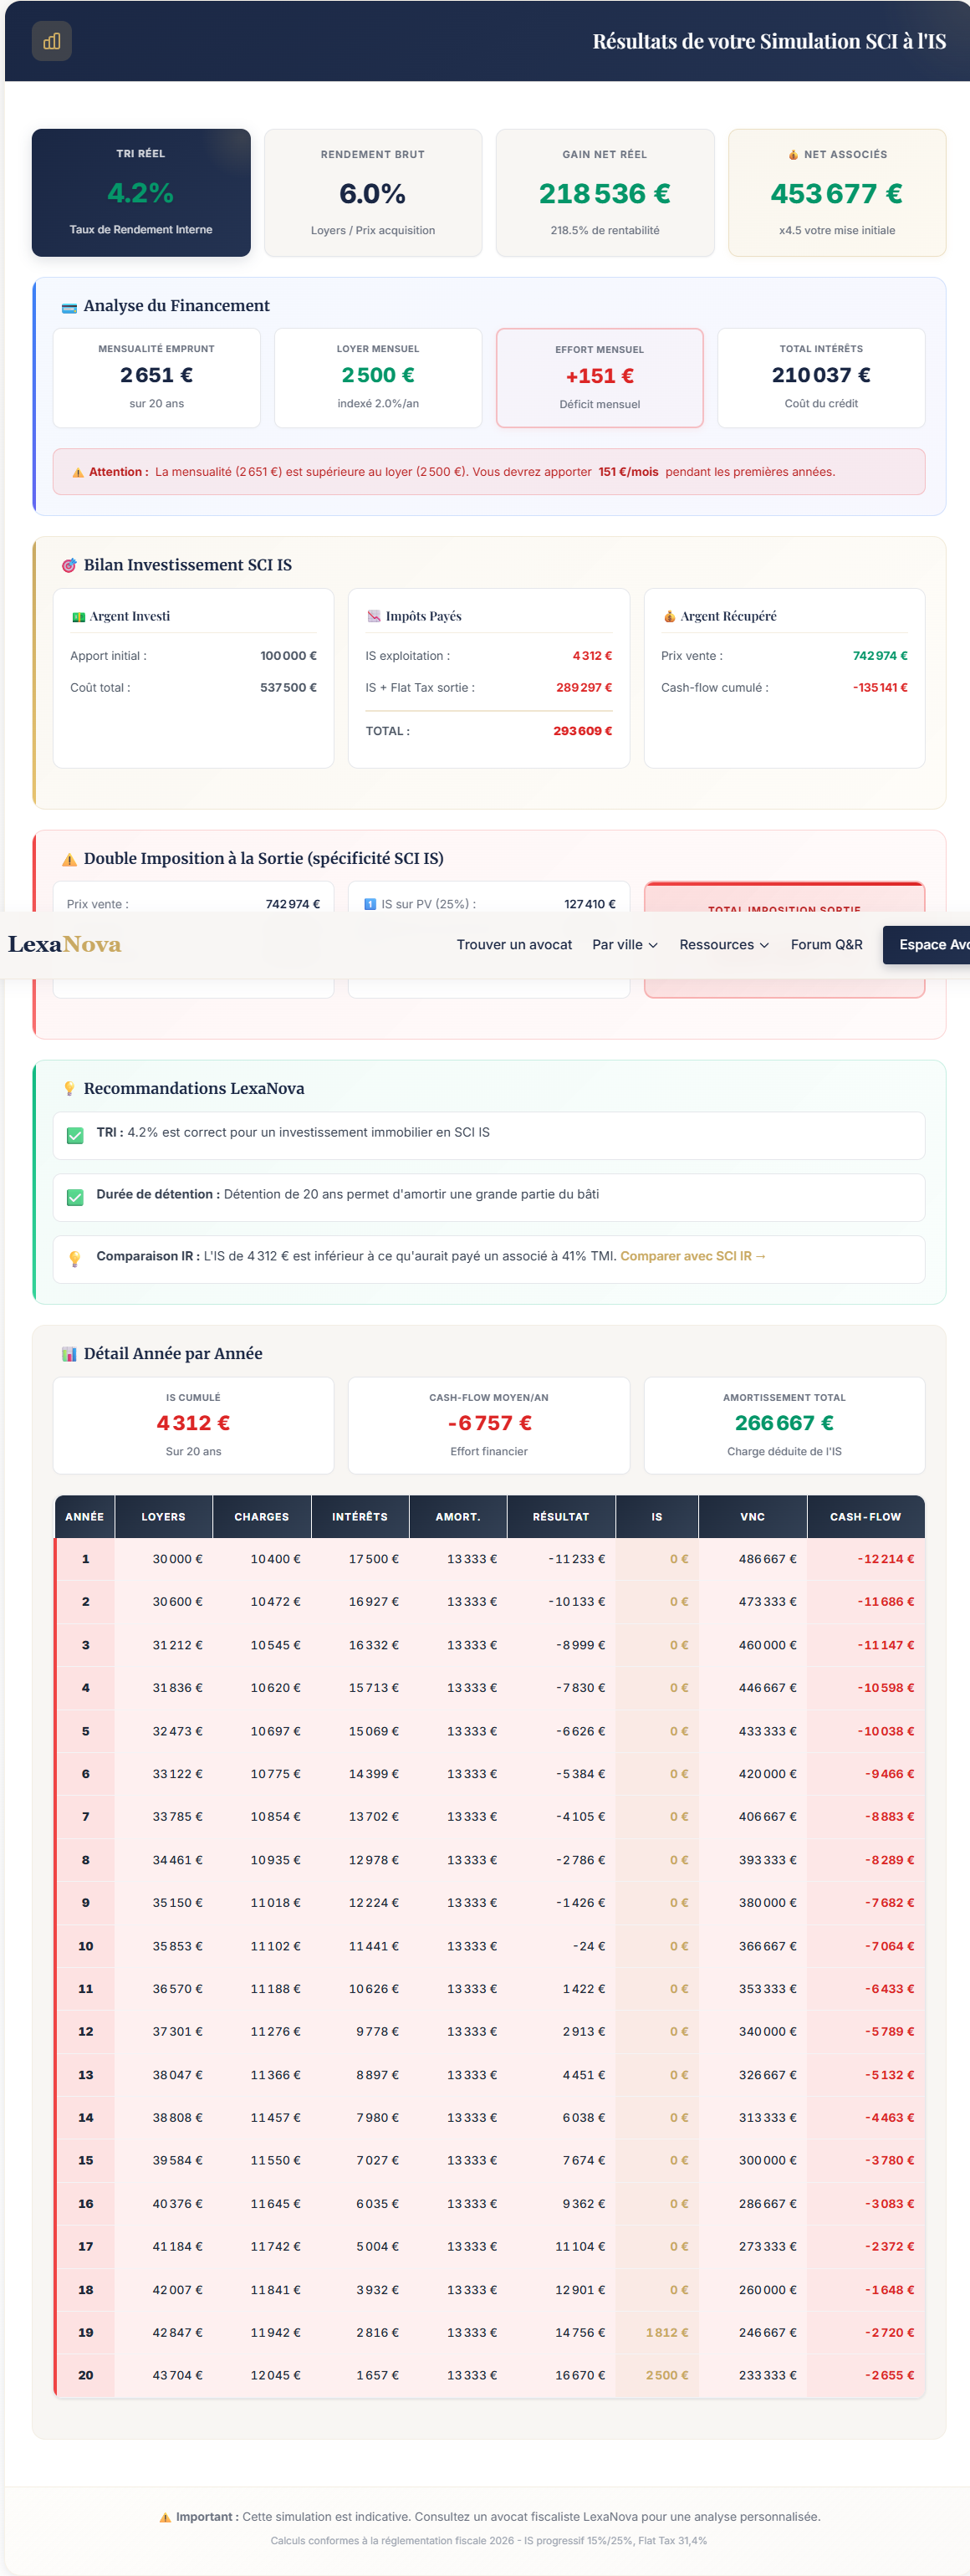Click the INTÉRÊTS column header
970x2576 pixels.
click(360, 1517)
